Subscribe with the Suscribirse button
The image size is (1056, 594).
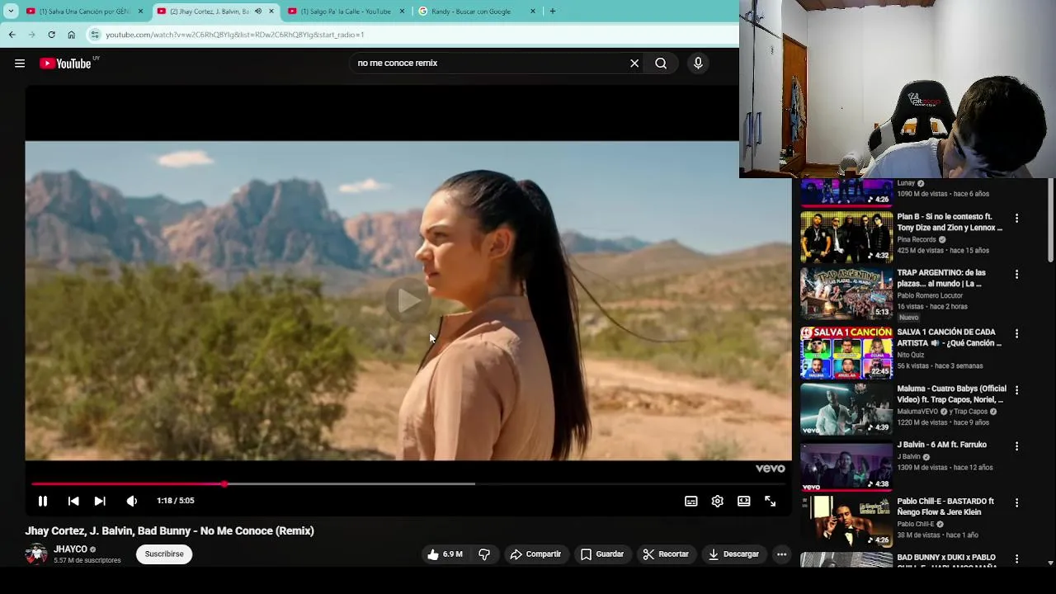pyautogui.click(x=164, y=554)
